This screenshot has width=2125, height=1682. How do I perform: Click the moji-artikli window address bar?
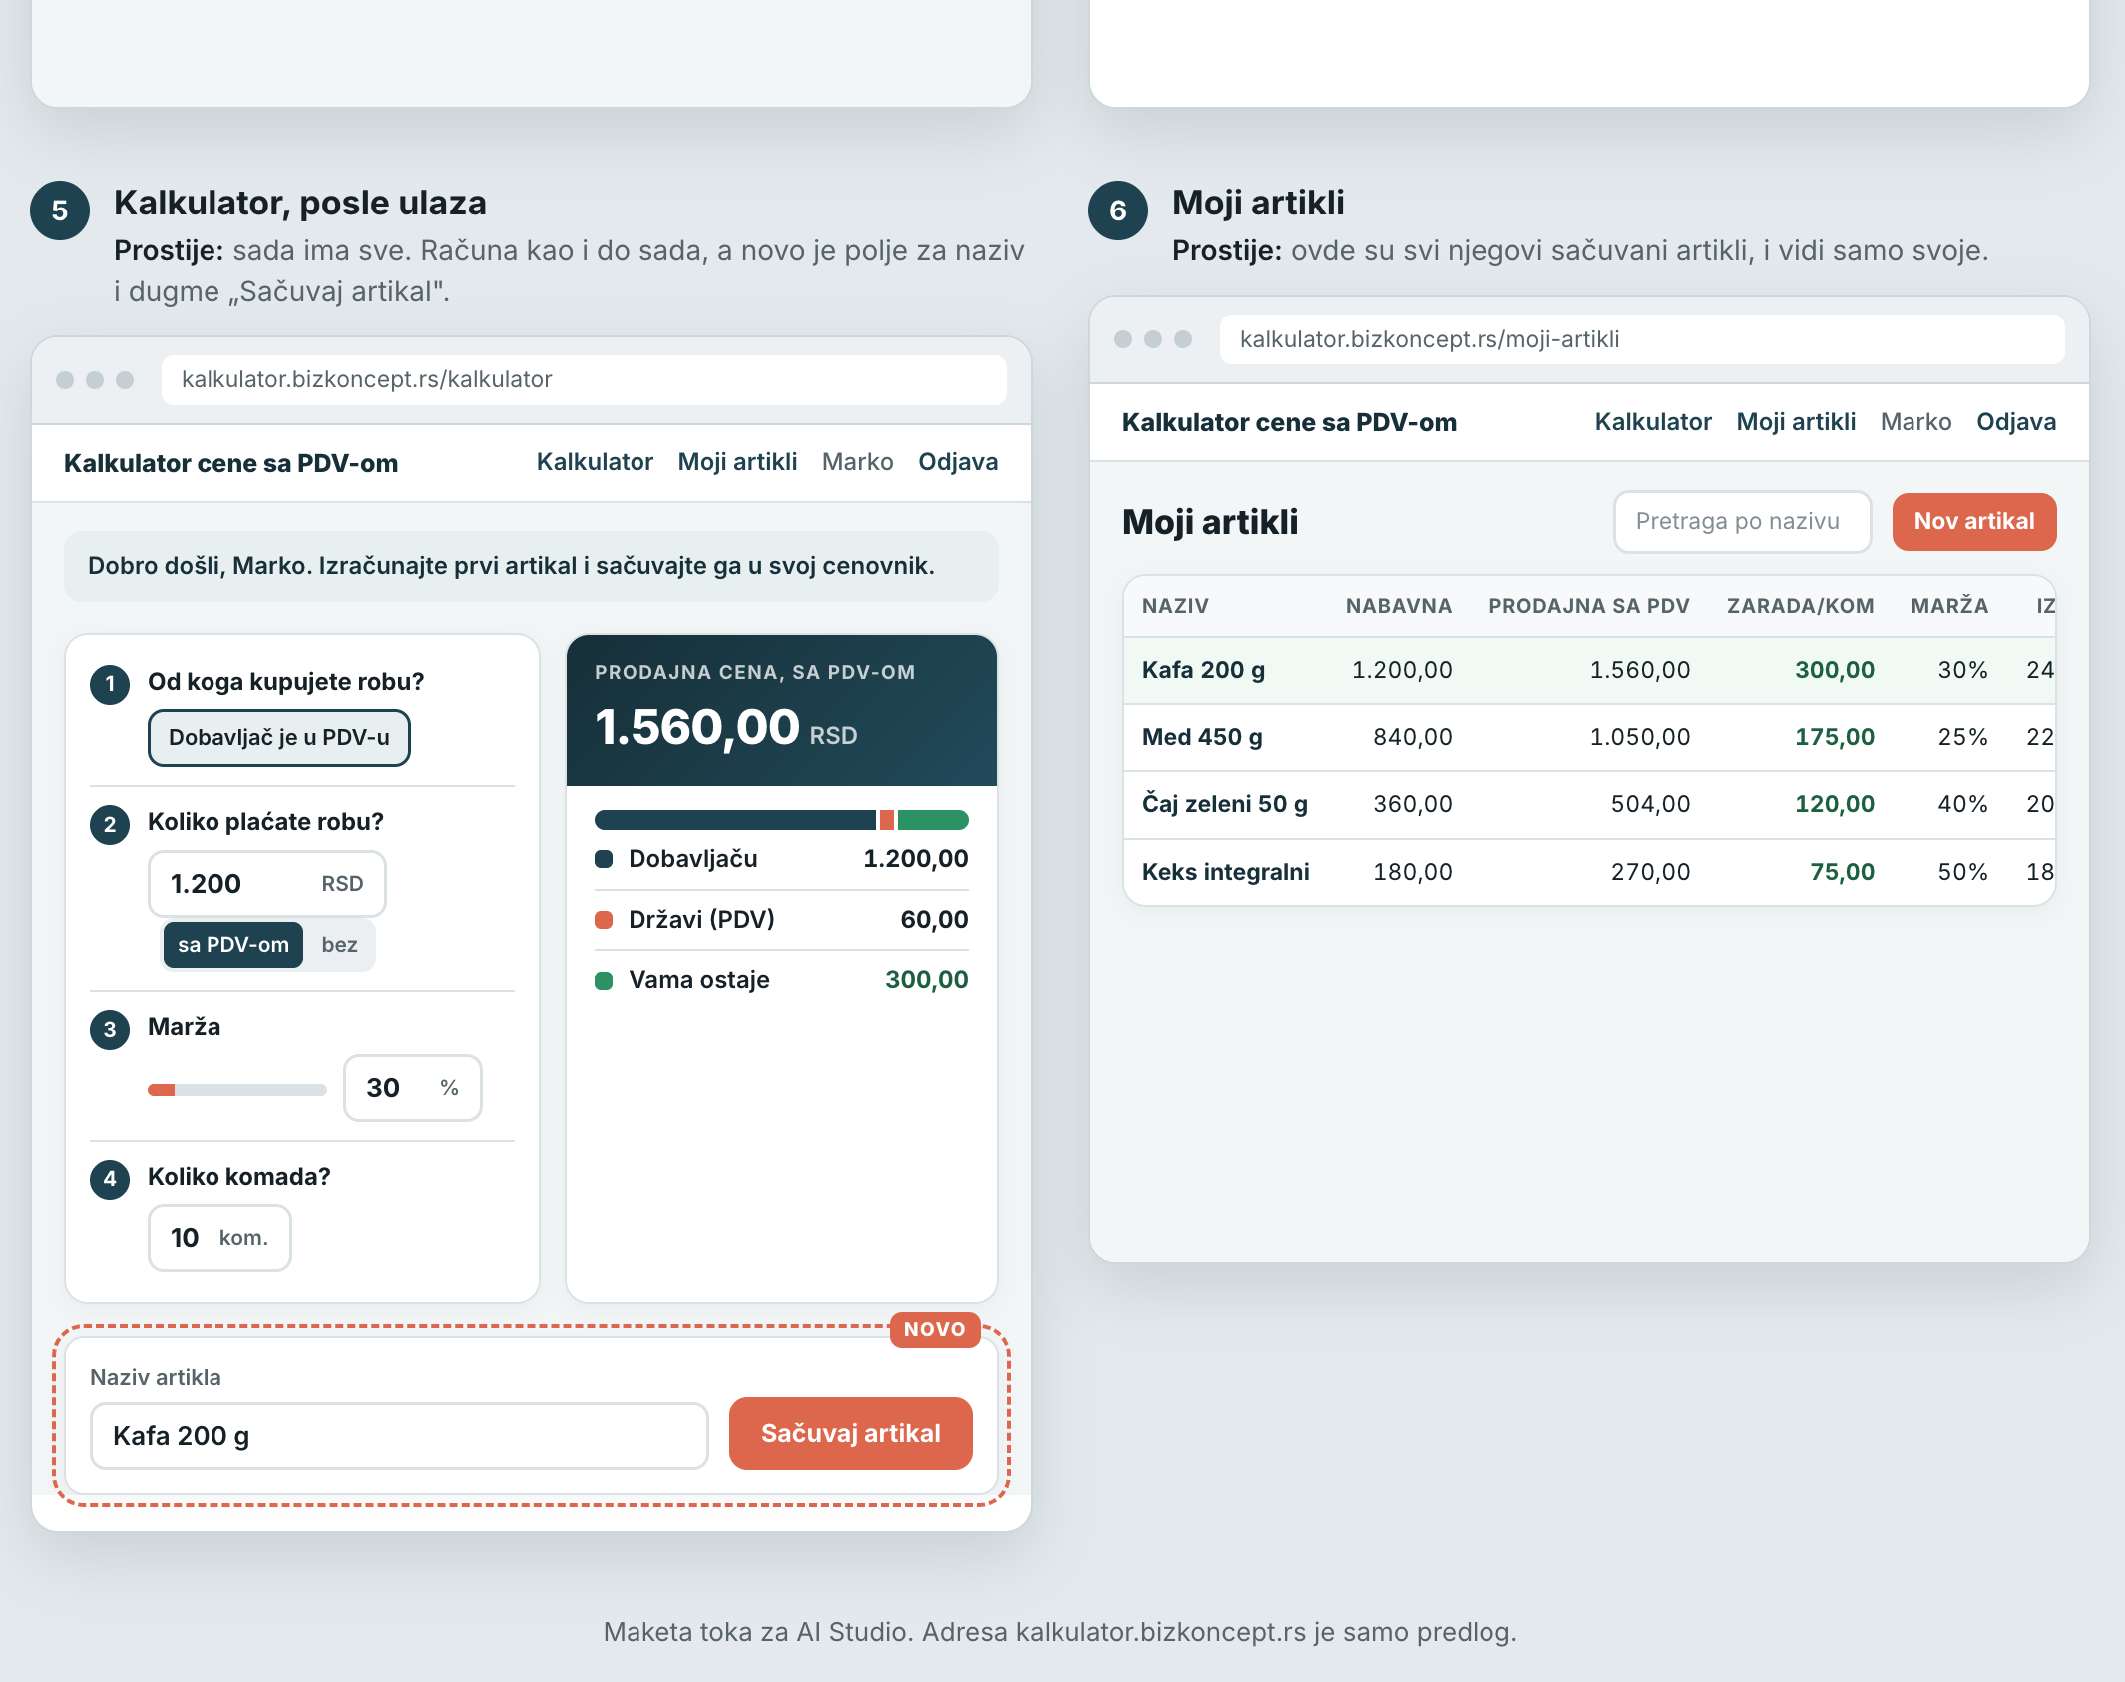[x=1642, y=339]
